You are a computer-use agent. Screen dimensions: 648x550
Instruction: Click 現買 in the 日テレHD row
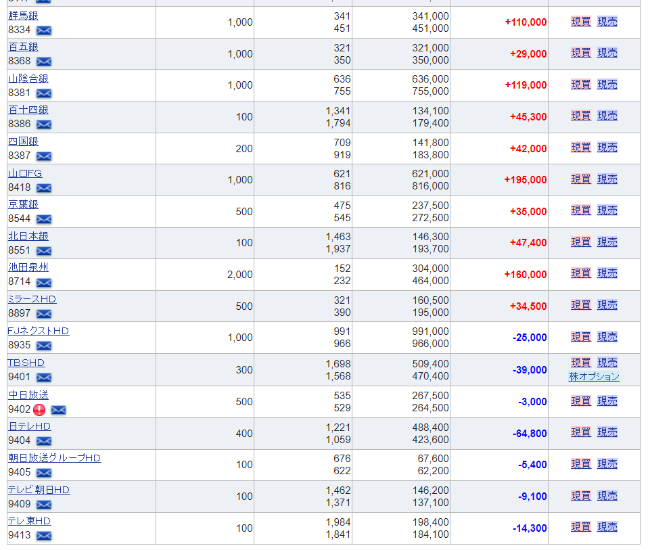pyautogui.click(x=581, y=432)
